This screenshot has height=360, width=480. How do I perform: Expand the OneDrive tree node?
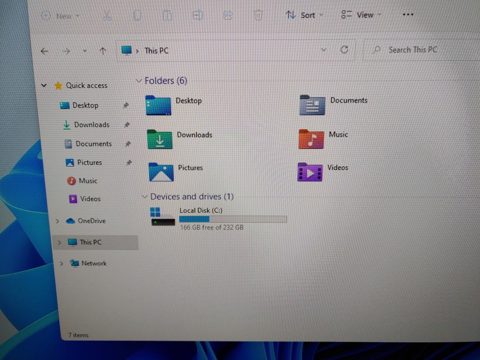[x=57, y=221]
